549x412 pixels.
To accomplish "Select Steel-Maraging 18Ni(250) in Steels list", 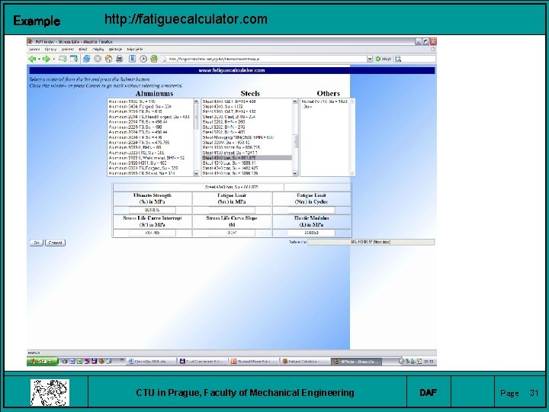I will coord(246,137).
